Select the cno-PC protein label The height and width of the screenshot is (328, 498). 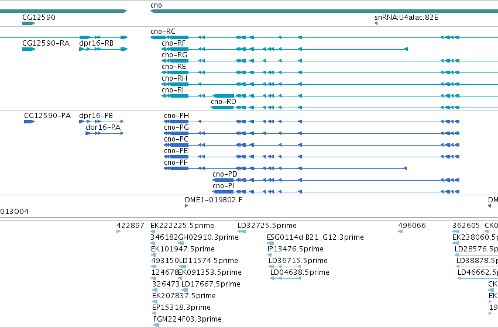coord(176,139)
